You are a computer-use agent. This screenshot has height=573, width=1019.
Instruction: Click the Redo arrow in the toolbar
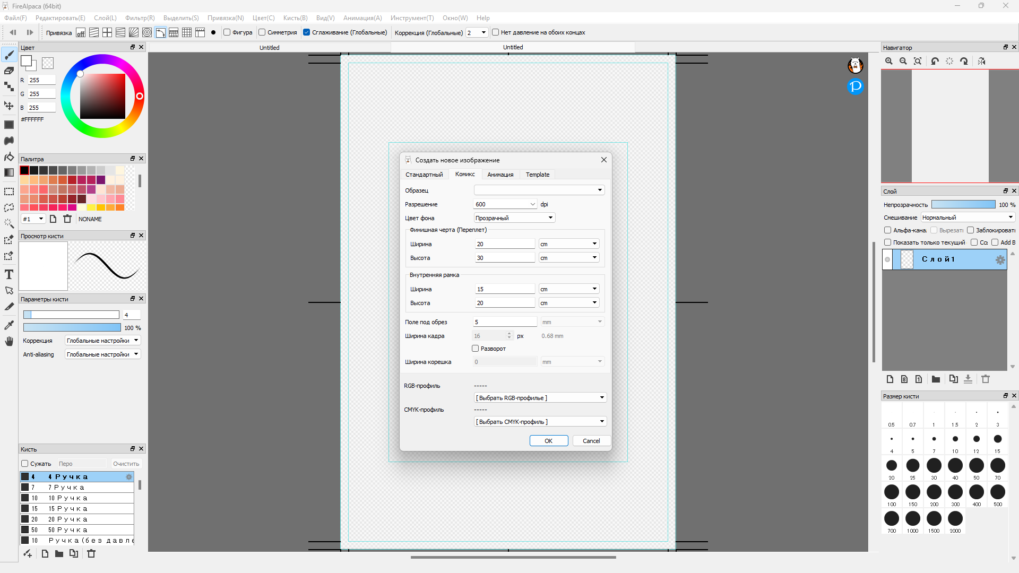coord(30,32)
